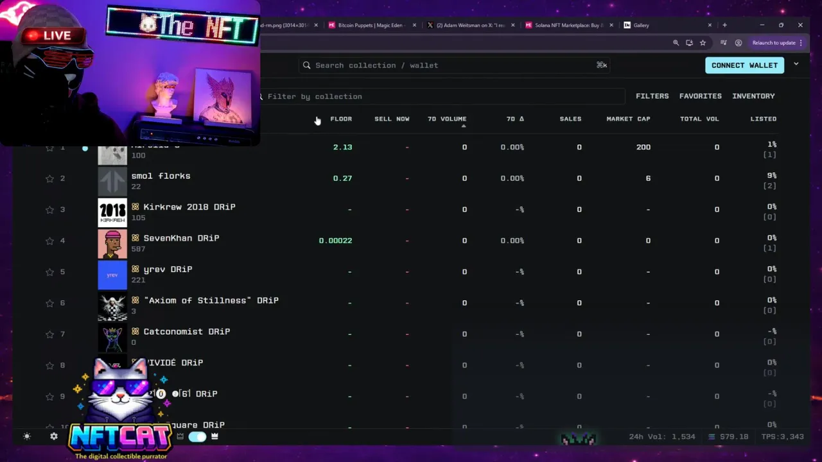This screenshot has height=462, width=822.
Task: Click the Connect Wallet button
Action: pos(744,65)
